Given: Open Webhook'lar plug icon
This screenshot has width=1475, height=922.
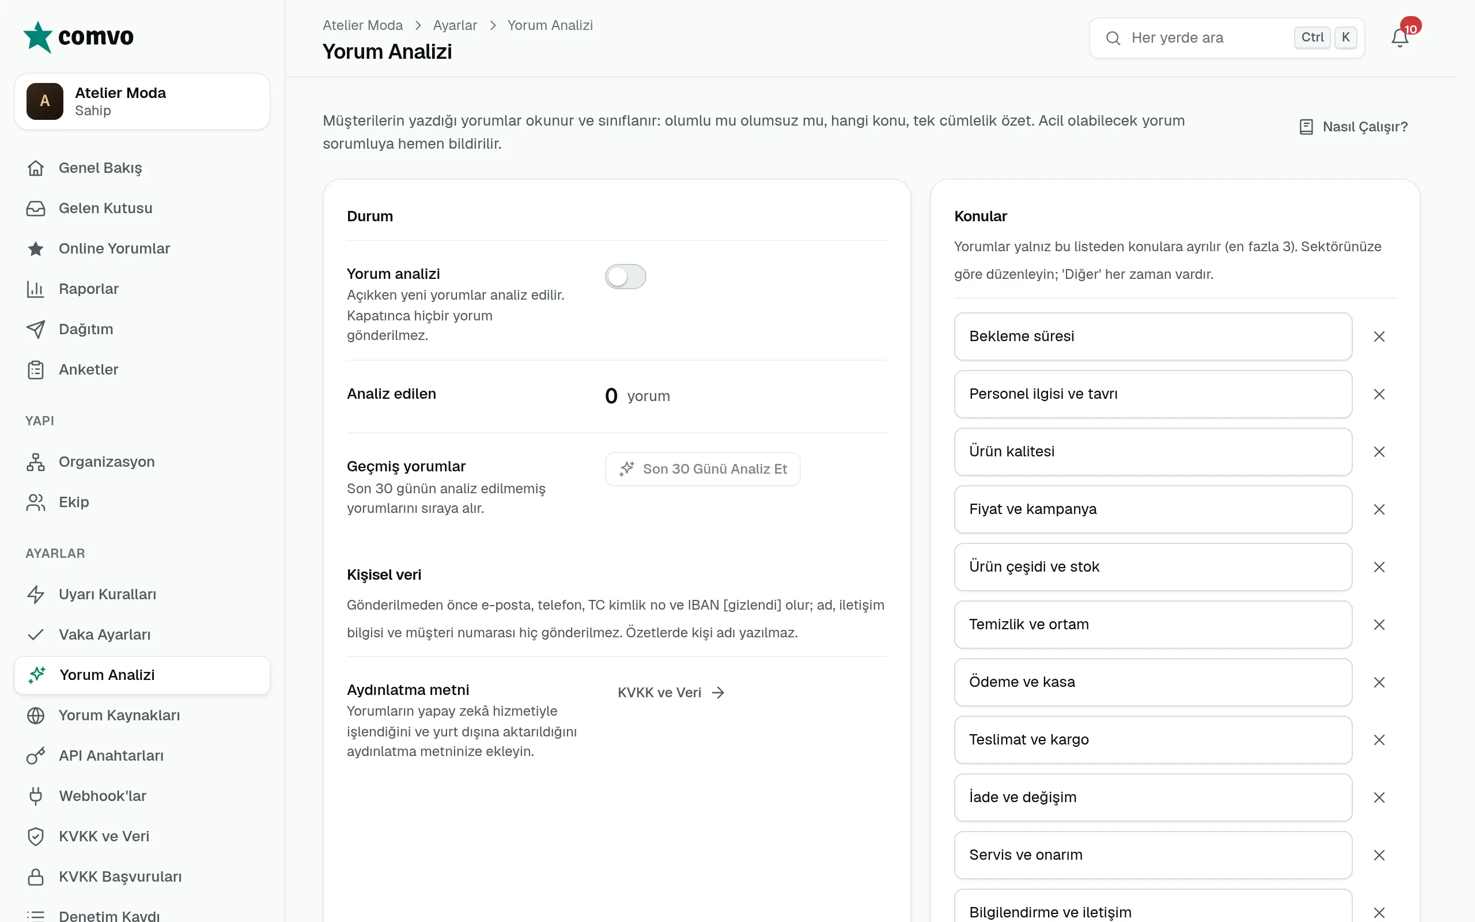Looking at the screenshot, I should [36, 796].
